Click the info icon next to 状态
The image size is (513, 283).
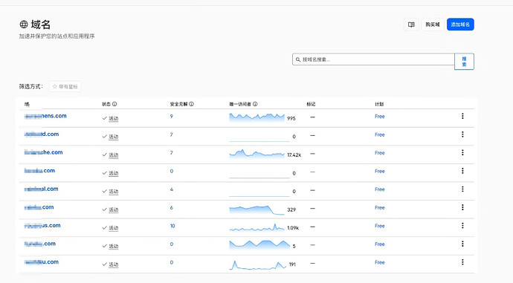tap(114, 104)
